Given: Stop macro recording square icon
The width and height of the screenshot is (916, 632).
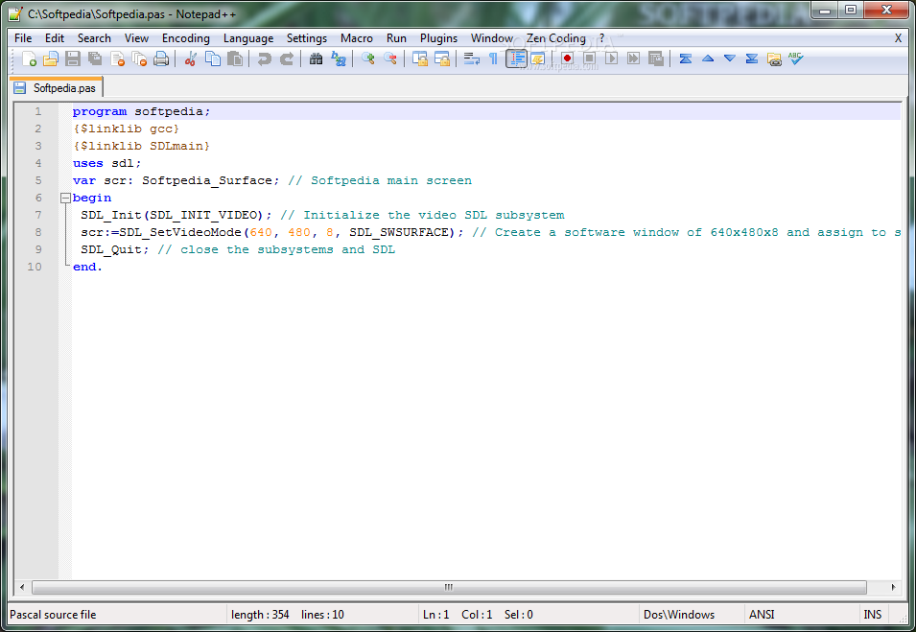Looking at the screenshot, I should click(x=590, y=59).
